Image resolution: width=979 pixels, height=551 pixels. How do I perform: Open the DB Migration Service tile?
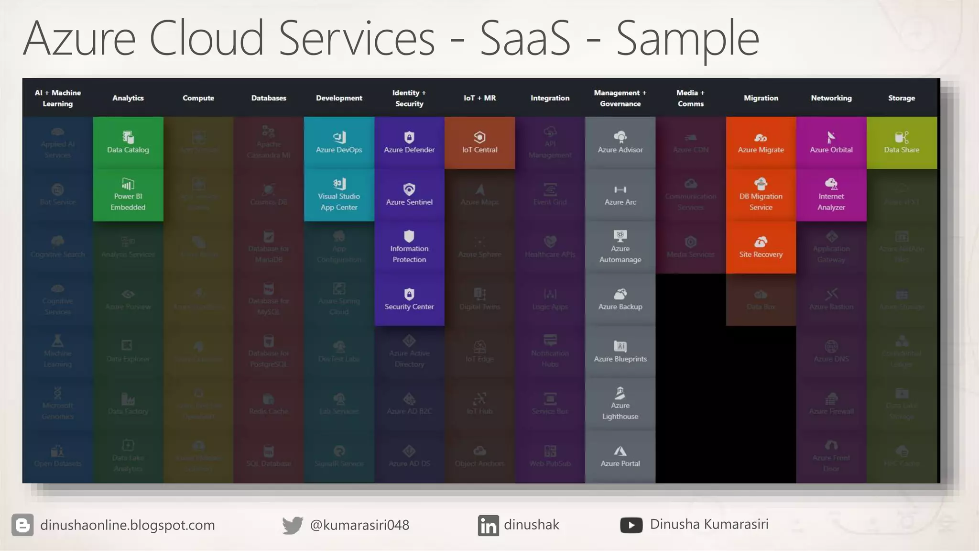(x=761, y=195)
